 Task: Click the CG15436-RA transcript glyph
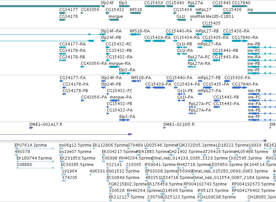(x=227, y=34)
